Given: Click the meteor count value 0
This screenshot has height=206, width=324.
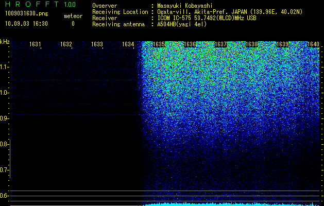Looking at the screenshot, I should (x=73, y=24).
